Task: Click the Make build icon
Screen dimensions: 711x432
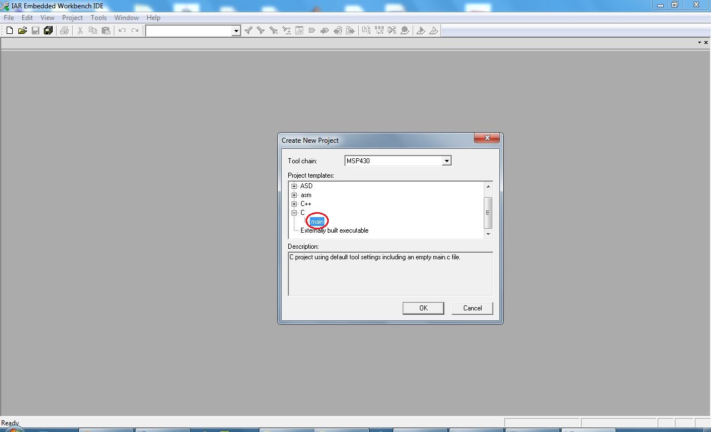Action: [x=379, y=31]
